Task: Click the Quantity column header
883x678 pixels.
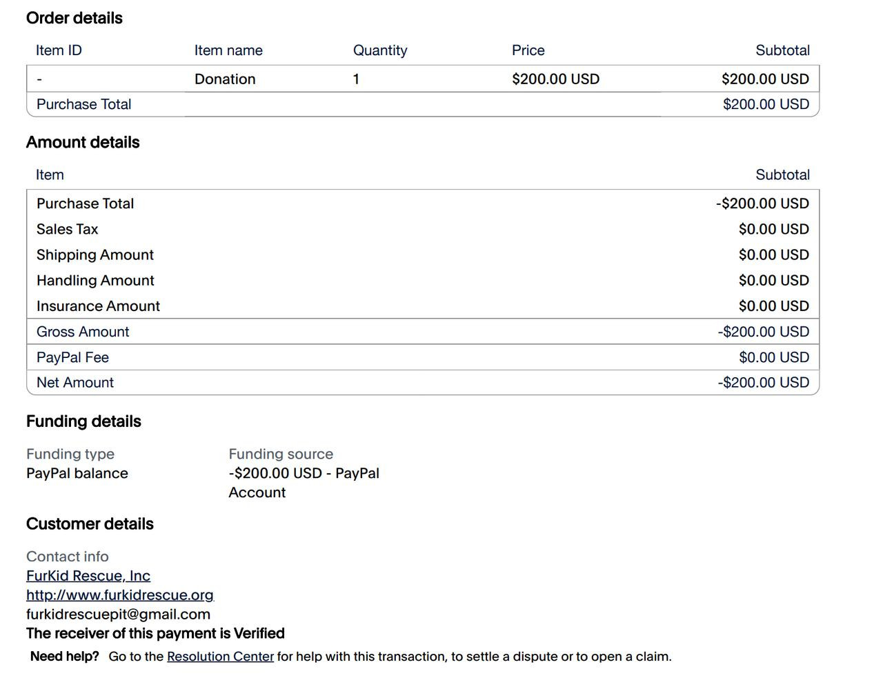Action: [x=380, y=50]
